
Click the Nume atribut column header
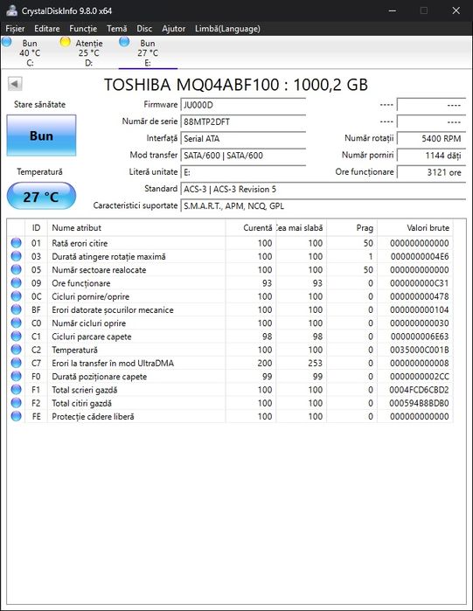click(x=136, y=228)
